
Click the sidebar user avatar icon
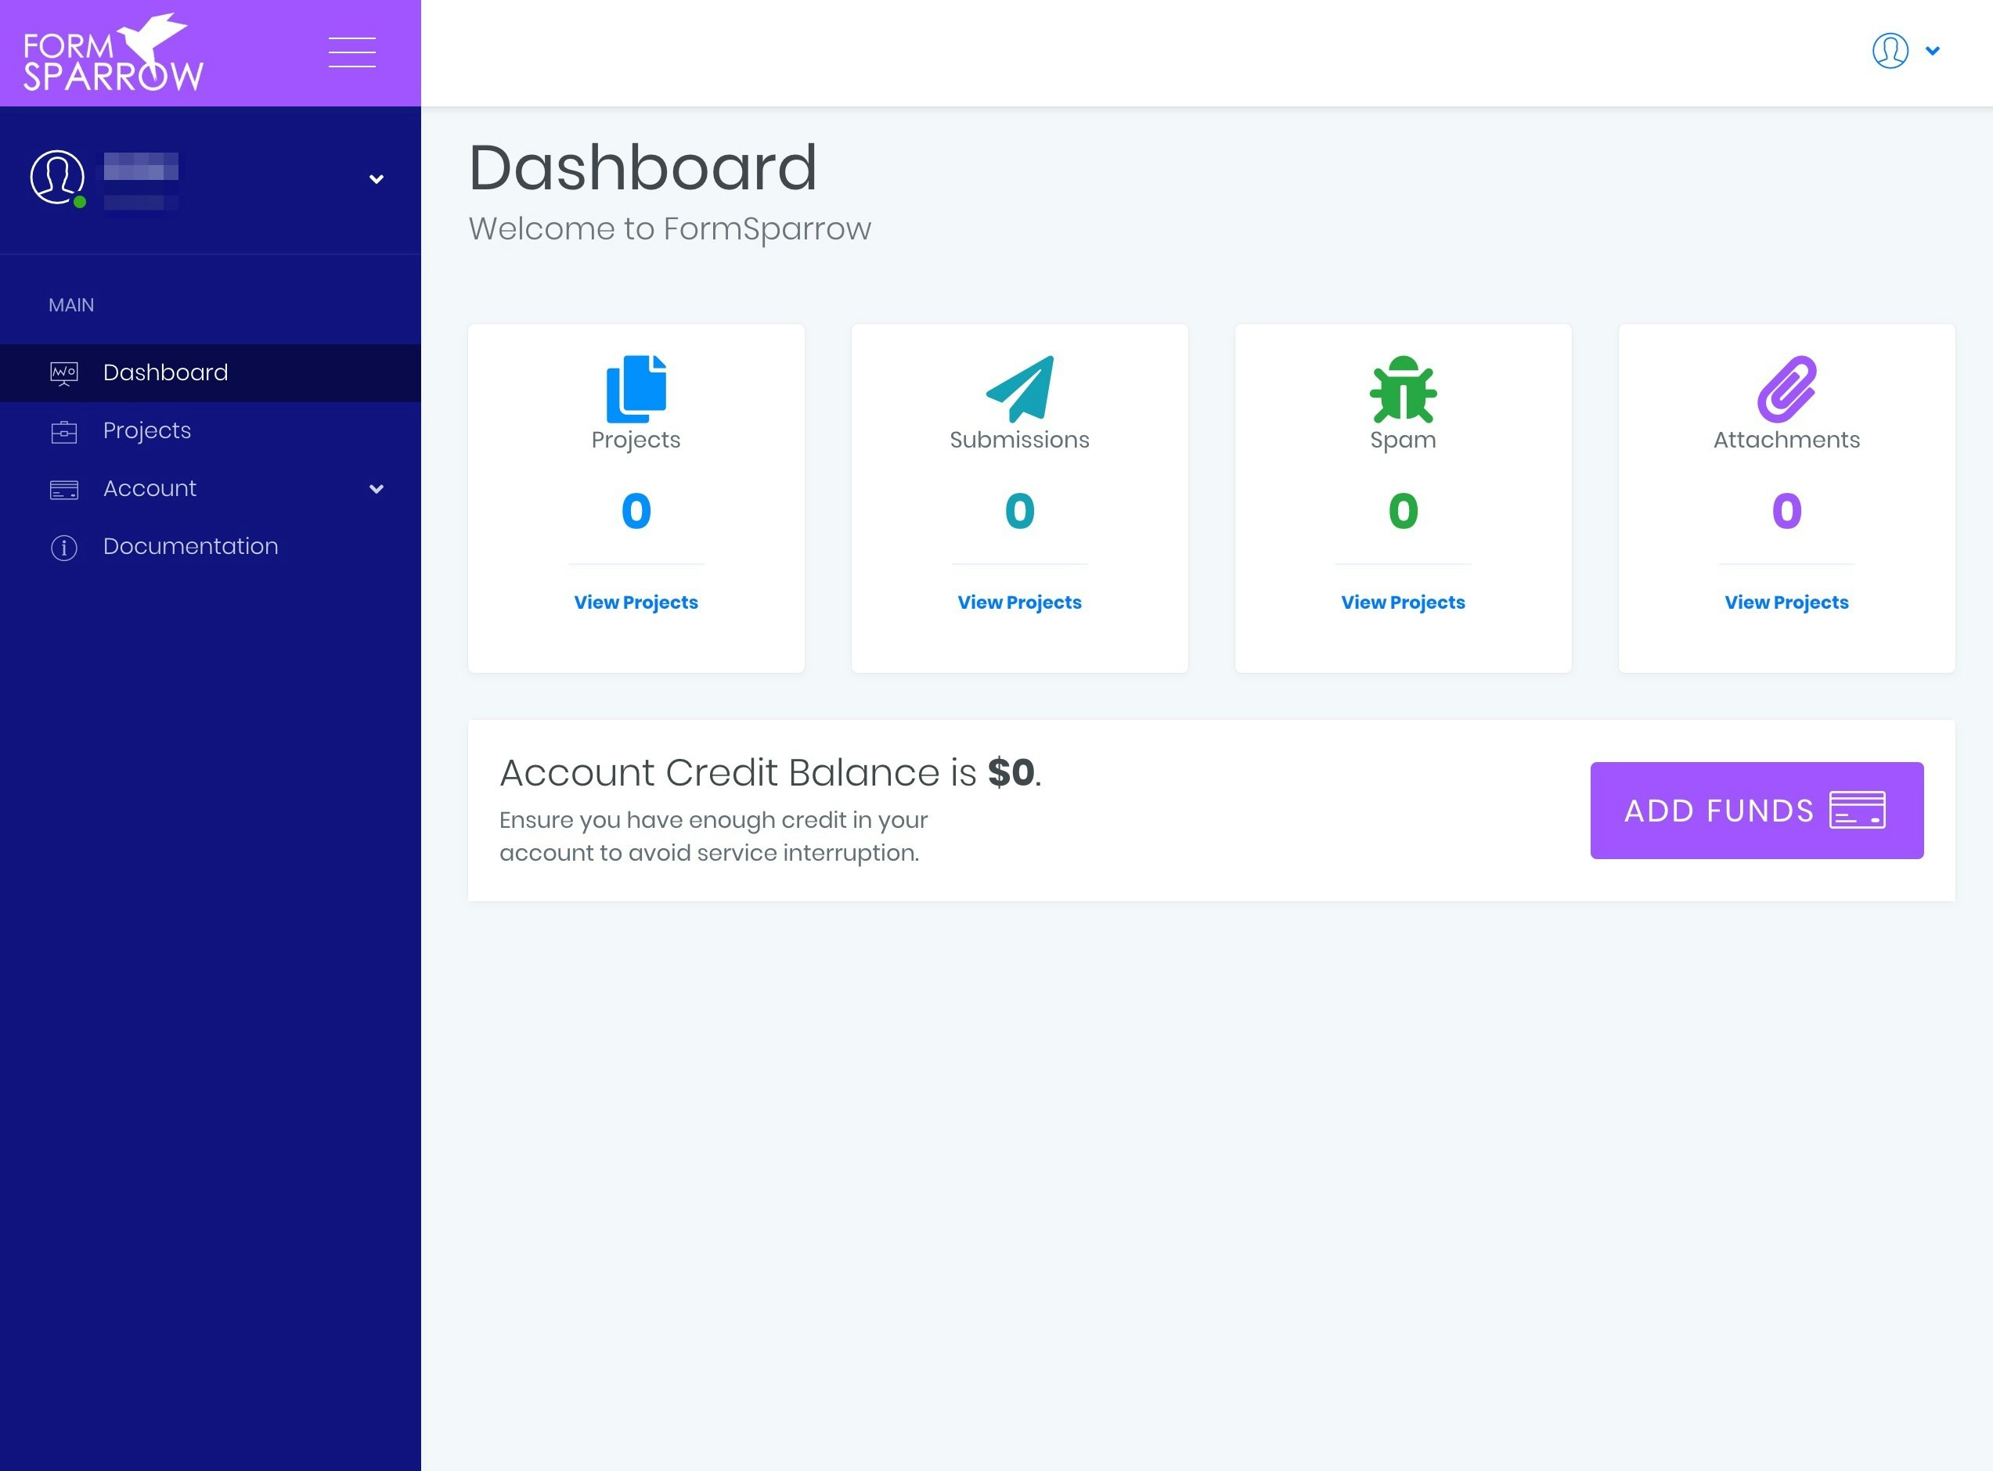coord(58,177)
